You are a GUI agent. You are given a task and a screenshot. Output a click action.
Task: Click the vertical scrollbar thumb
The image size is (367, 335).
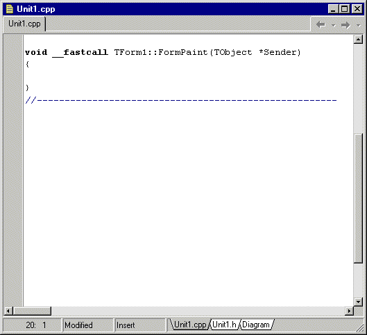tap(359, 198)
